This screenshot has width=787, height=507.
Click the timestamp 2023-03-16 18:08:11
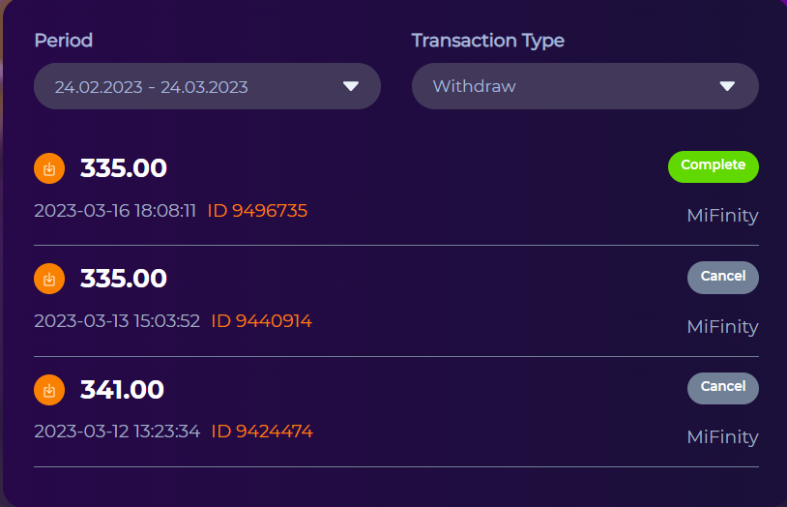[115, 210]
